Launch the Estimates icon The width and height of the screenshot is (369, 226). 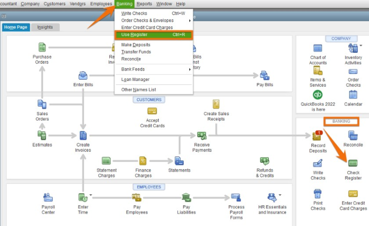(42, 135)
